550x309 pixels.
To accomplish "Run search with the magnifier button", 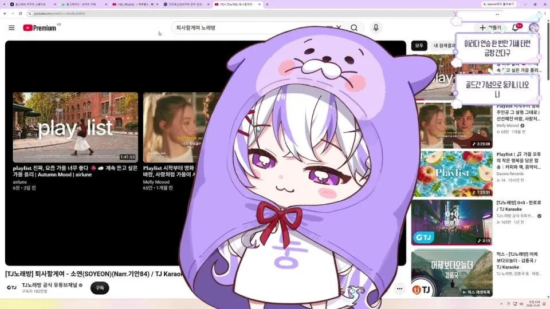I will (x=354, y=27).
